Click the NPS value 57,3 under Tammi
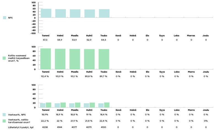 [x=45, y=40]
